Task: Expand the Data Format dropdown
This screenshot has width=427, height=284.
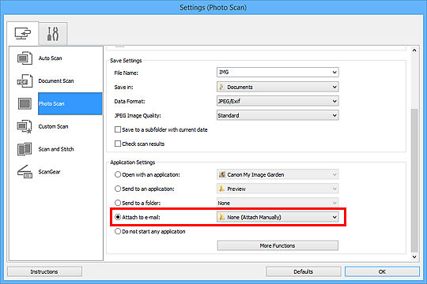Action: tap(278, 101)
